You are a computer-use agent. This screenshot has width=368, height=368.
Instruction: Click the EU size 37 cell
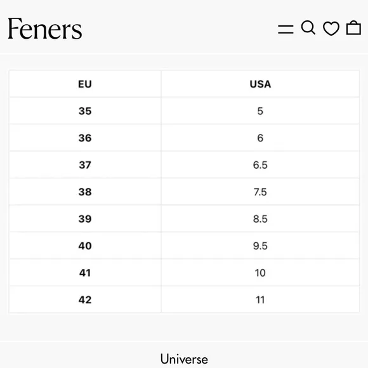coord(85,165)
